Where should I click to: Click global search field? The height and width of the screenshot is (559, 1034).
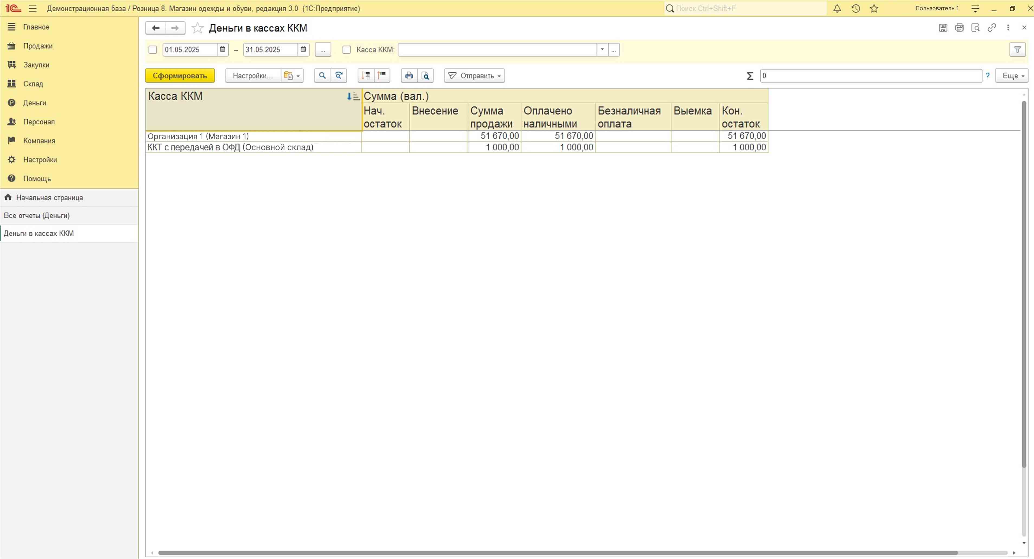pyautogui.click(x=745, y=8)
